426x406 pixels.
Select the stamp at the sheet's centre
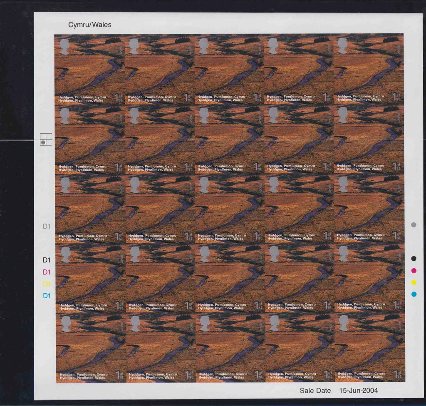pos(230,208)
